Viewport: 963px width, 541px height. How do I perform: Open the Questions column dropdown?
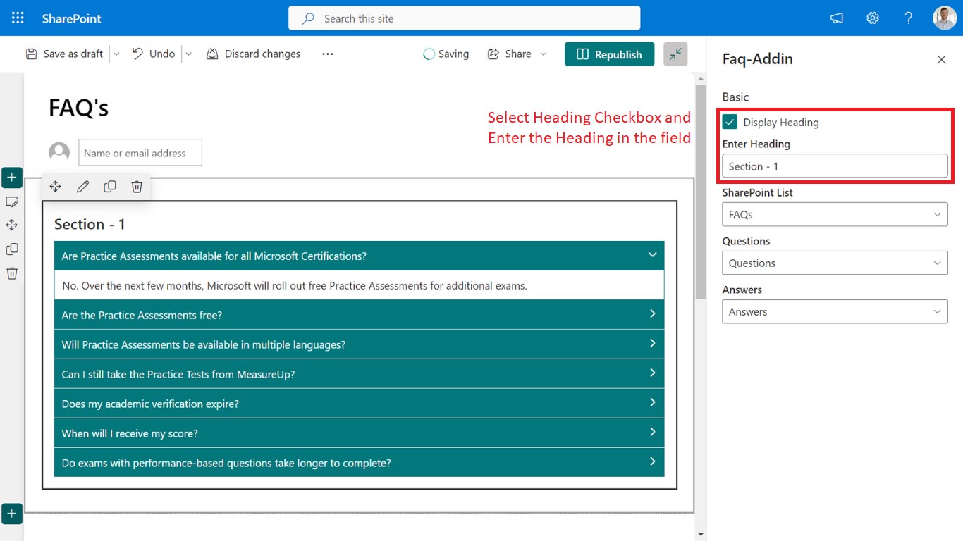click(835, 263)
